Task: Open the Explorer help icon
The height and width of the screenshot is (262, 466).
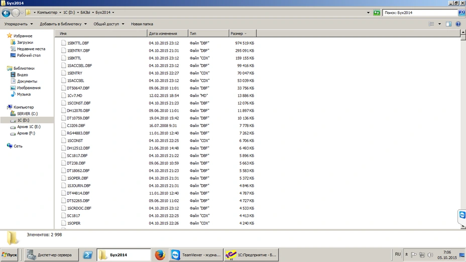Action: (x=460, y=24)
